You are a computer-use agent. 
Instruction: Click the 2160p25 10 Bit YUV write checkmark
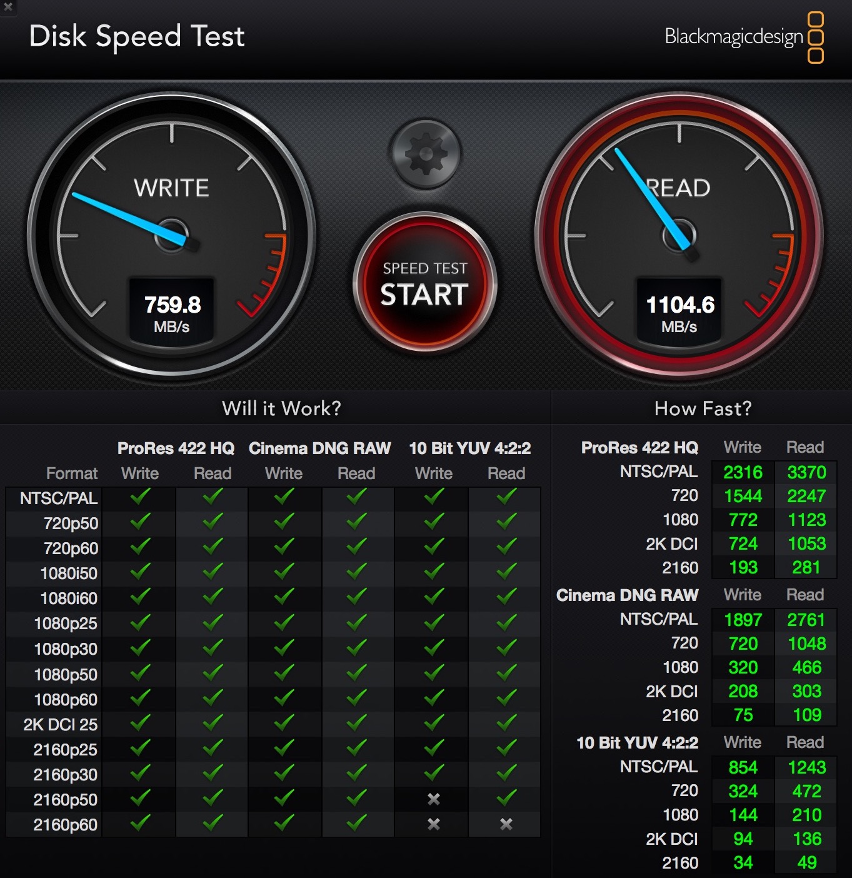click(x=433, y=747)
